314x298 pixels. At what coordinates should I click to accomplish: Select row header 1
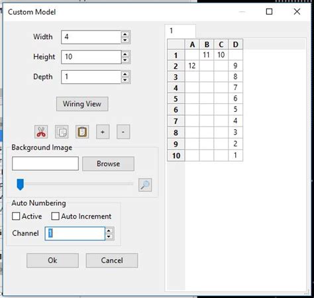[x=176, y=55]
